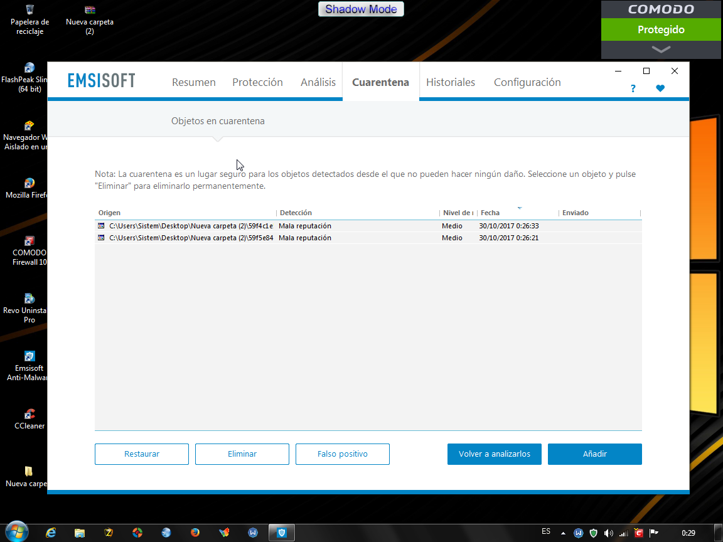Click the green shield tray icon

click(594, 533)
